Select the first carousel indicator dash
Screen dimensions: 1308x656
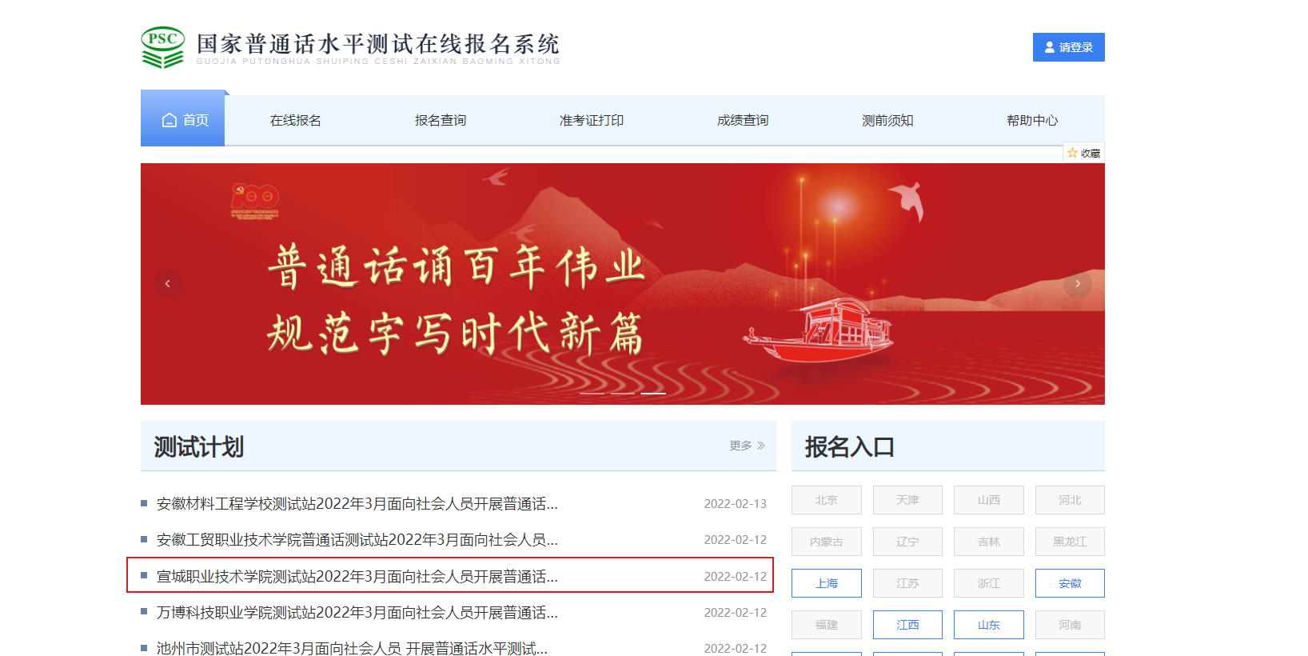coord(592,394)
